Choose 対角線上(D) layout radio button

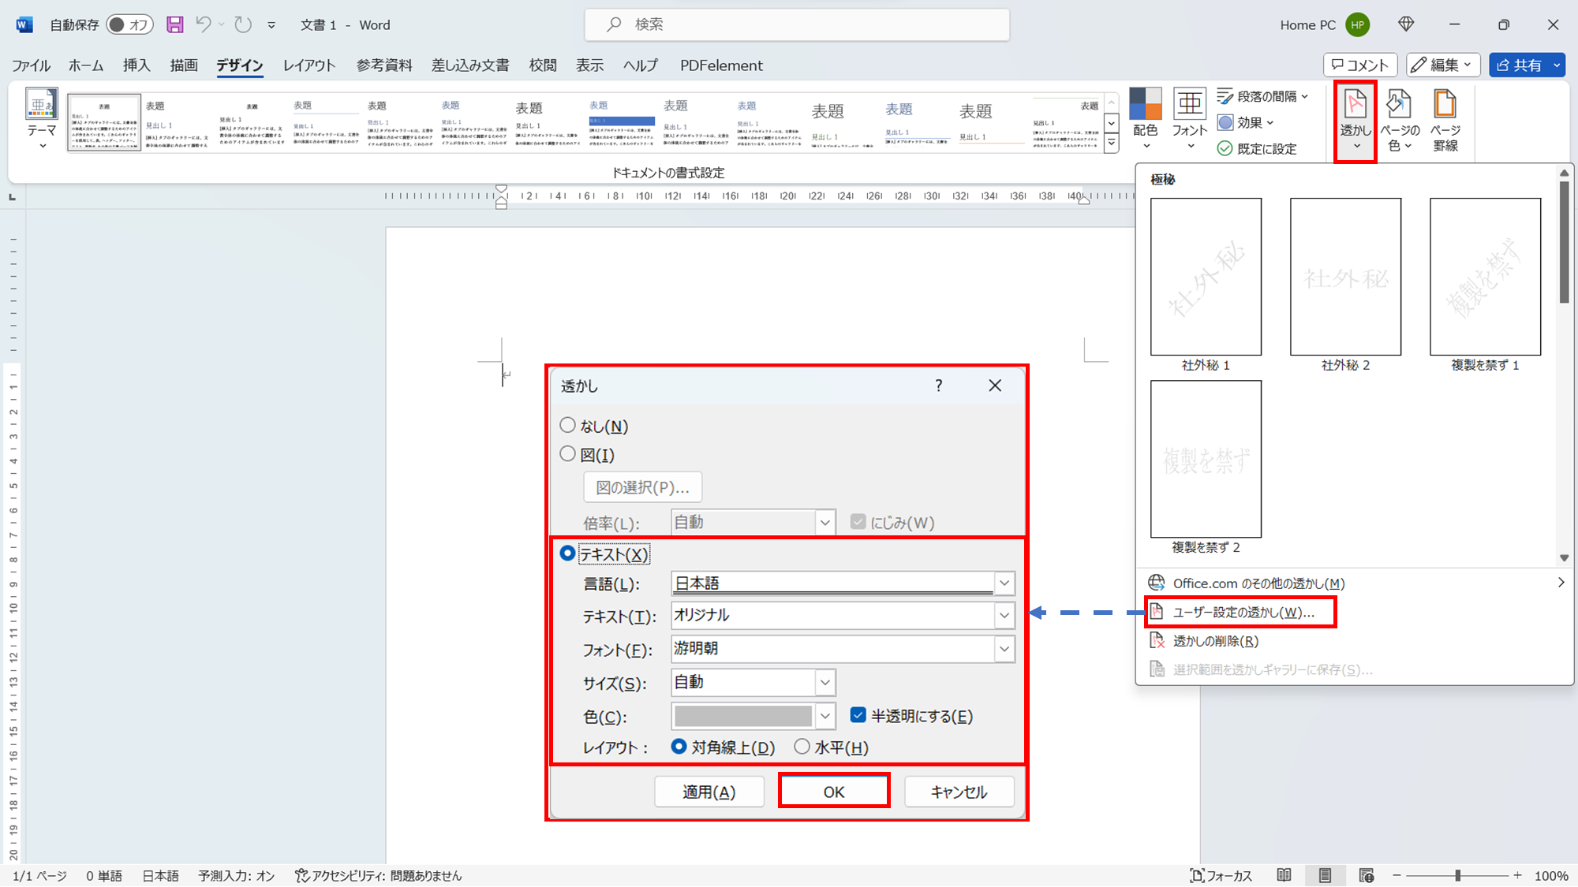click(x=679, y=747)
